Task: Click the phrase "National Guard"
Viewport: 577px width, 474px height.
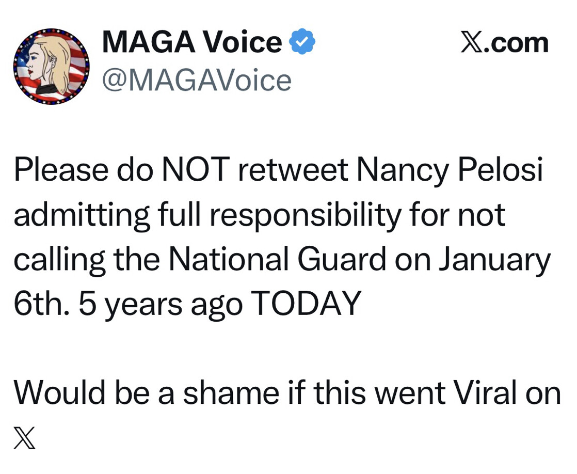Action: (277, 260)
